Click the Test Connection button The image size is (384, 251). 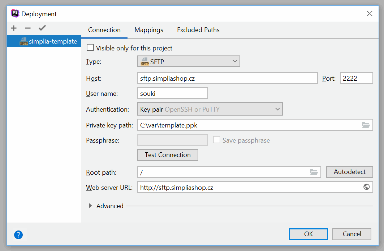click(x=168, y=155)
